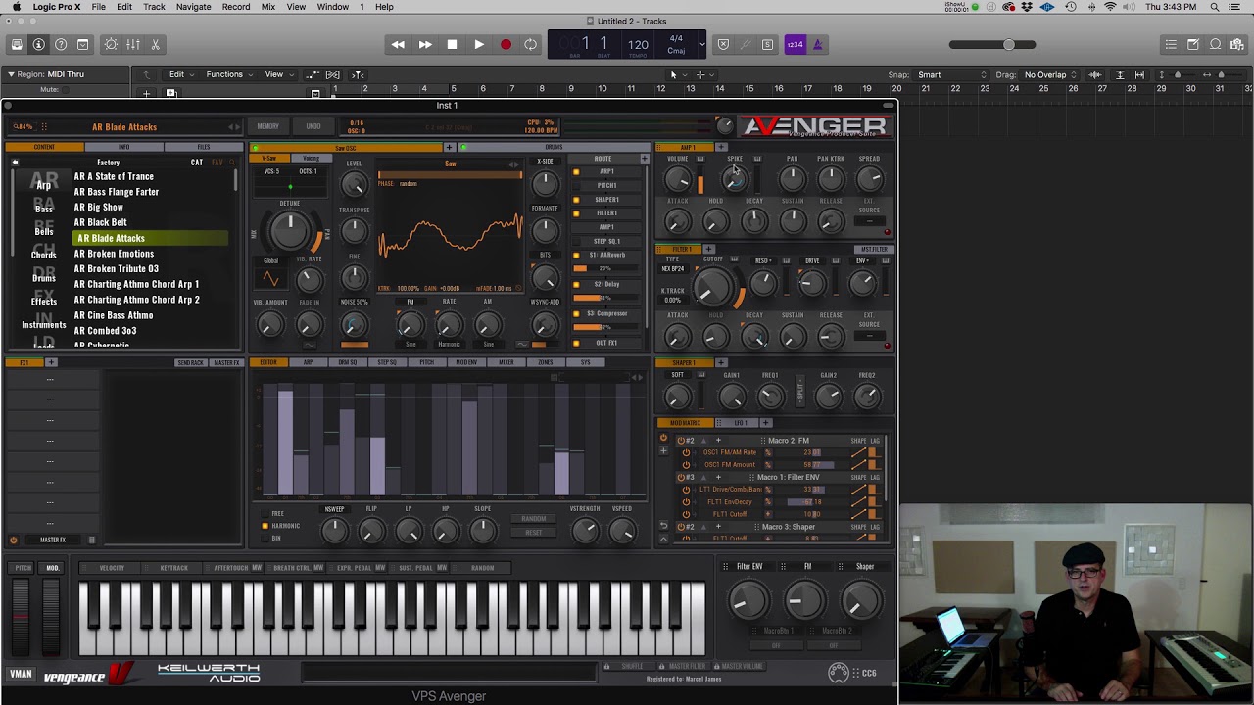Switch to the DRUMS oscillator tab
This screenshot has width=1254, height=705.
554,147
